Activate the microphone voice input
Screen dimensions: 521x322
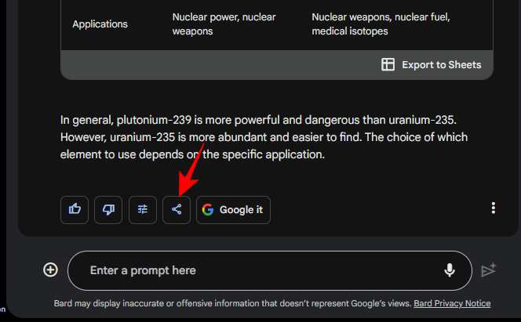coord(450,270)
